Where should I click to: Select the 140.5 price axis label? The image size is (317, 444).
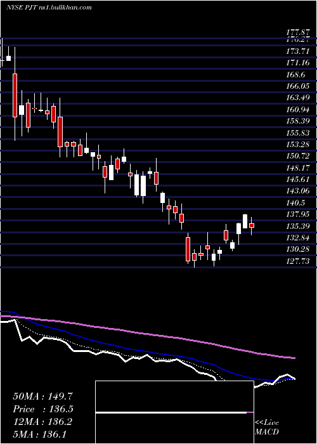click(295, 202)
